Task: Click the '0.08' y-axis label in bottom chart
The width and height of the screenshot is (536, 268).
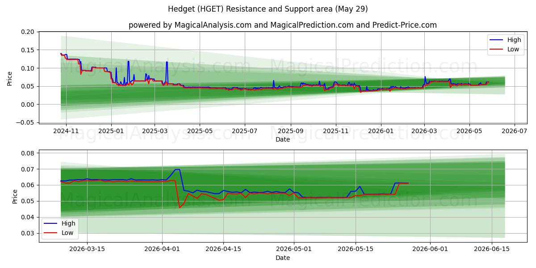Action: click(x=27, y=153)
